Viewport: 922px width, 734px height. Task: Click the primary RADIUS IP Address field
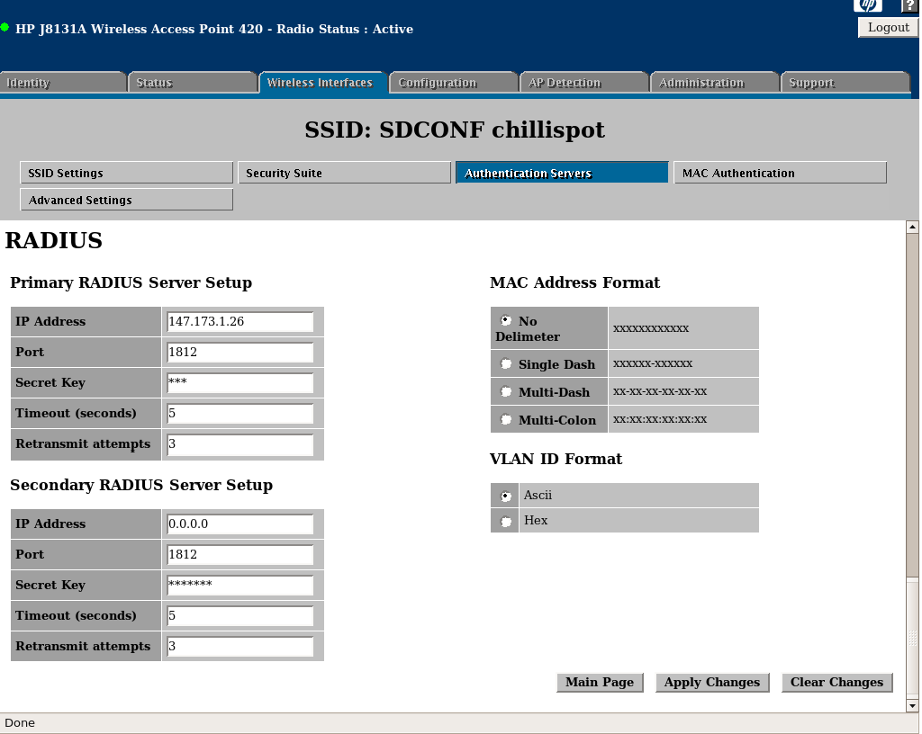pyautogui.click(x=240, y=322)
